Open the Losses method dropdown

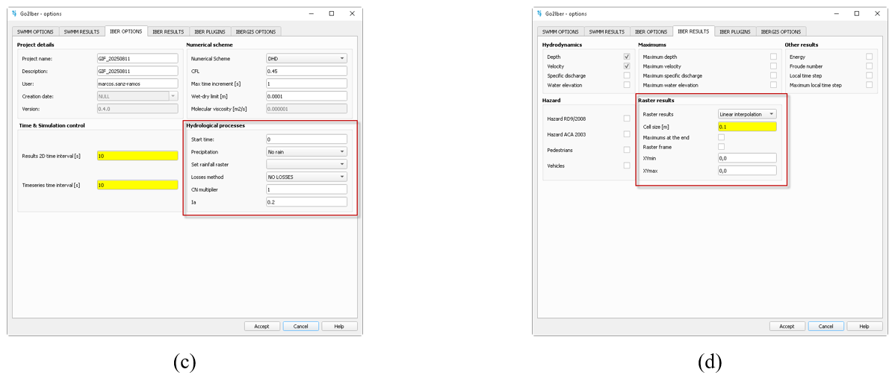tap(306, 177)
